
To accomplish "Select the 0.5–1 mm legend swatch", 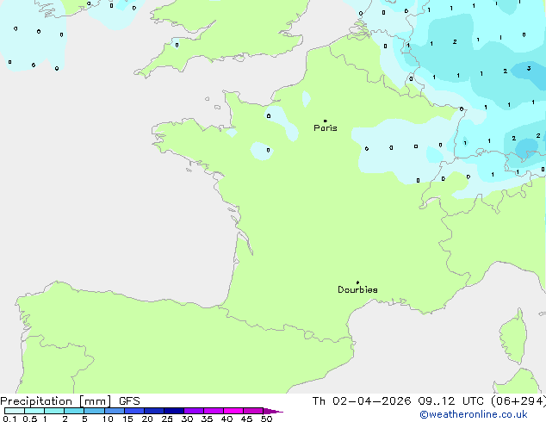I will pos(34,411).
